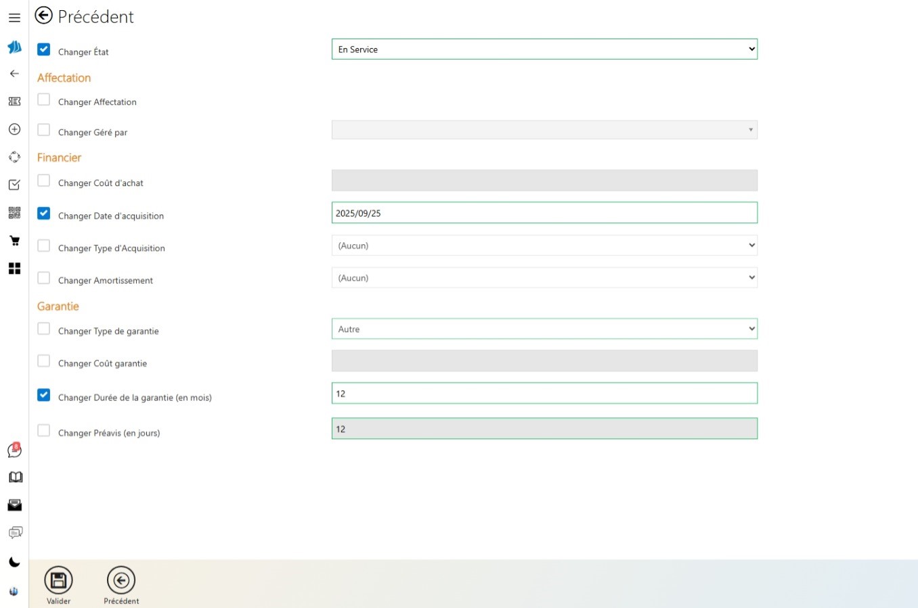The width and height of the screenshot is (918, 608).
Task: Check the Changer Préavis (en jours) checkbox
Action: 44,430
